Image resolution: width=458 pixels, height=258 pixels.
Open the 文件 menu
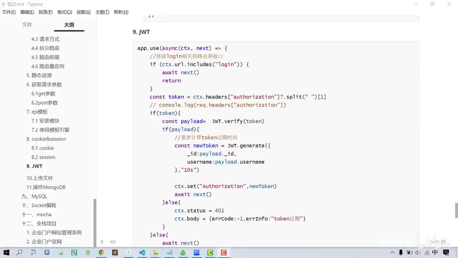[9, 12]
